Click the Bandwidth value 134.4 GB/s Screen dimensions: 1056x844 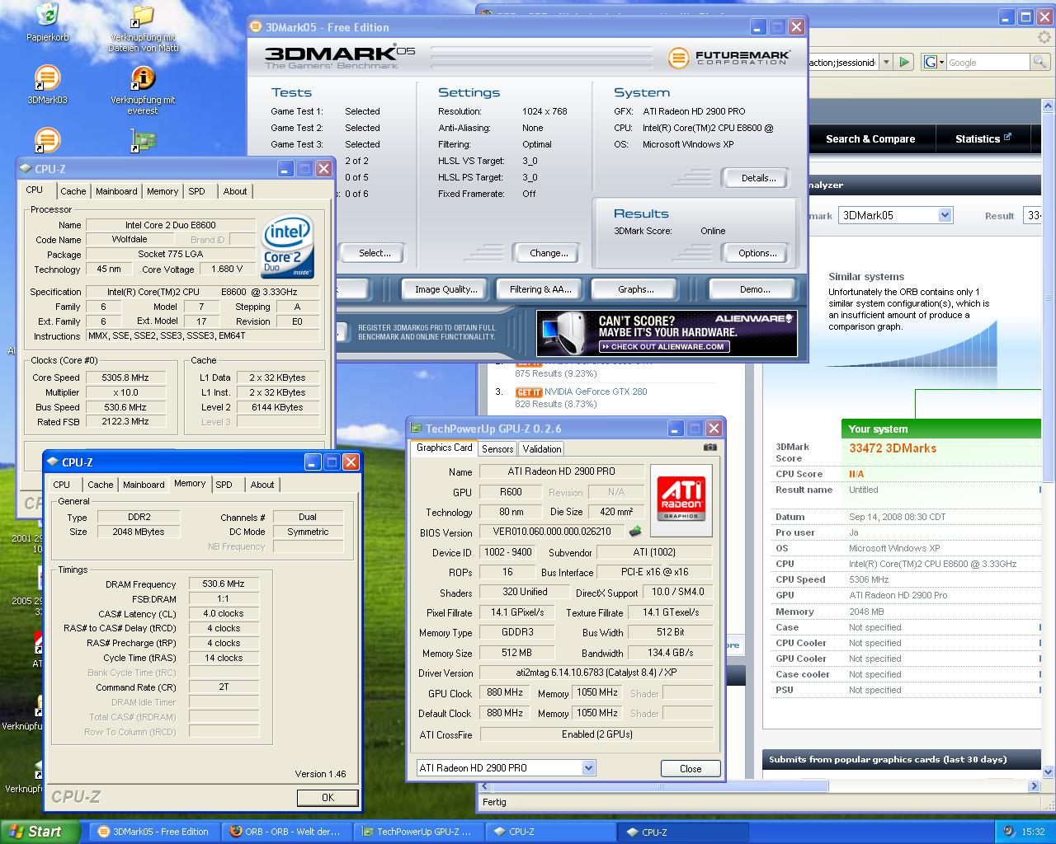[670, 653]
